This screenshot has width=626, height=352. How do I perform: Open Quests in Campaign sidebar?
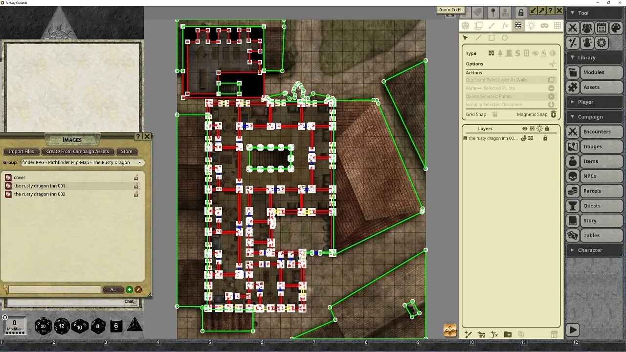[595, 206]
